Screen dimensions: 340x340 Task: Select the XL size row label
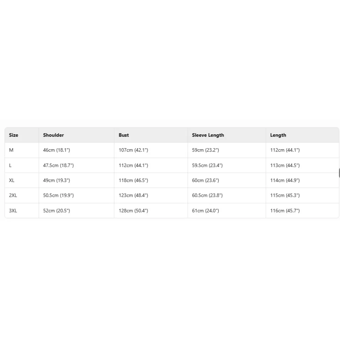[x=12, y=180]
